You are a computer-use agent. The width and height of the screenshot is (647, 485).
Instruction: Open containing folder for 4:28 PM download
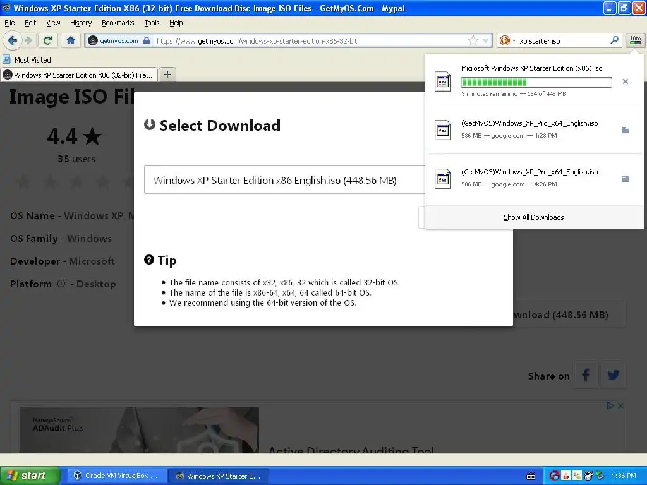(x=625, y=130)
